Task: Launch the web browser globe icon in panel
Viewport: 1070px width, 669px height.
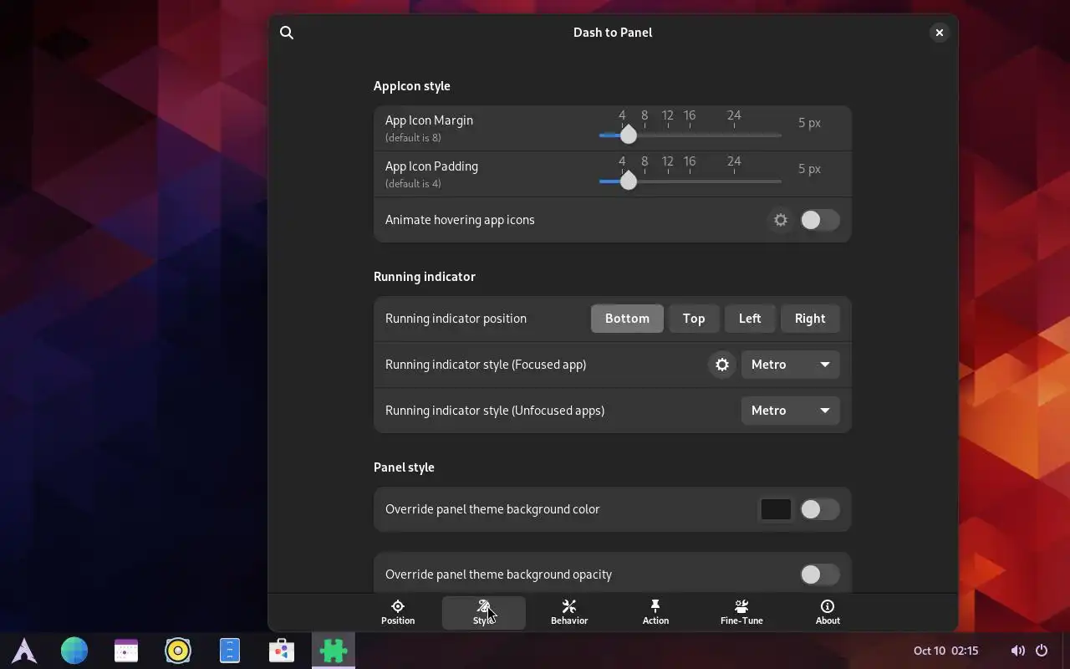Action: [74, 651]
